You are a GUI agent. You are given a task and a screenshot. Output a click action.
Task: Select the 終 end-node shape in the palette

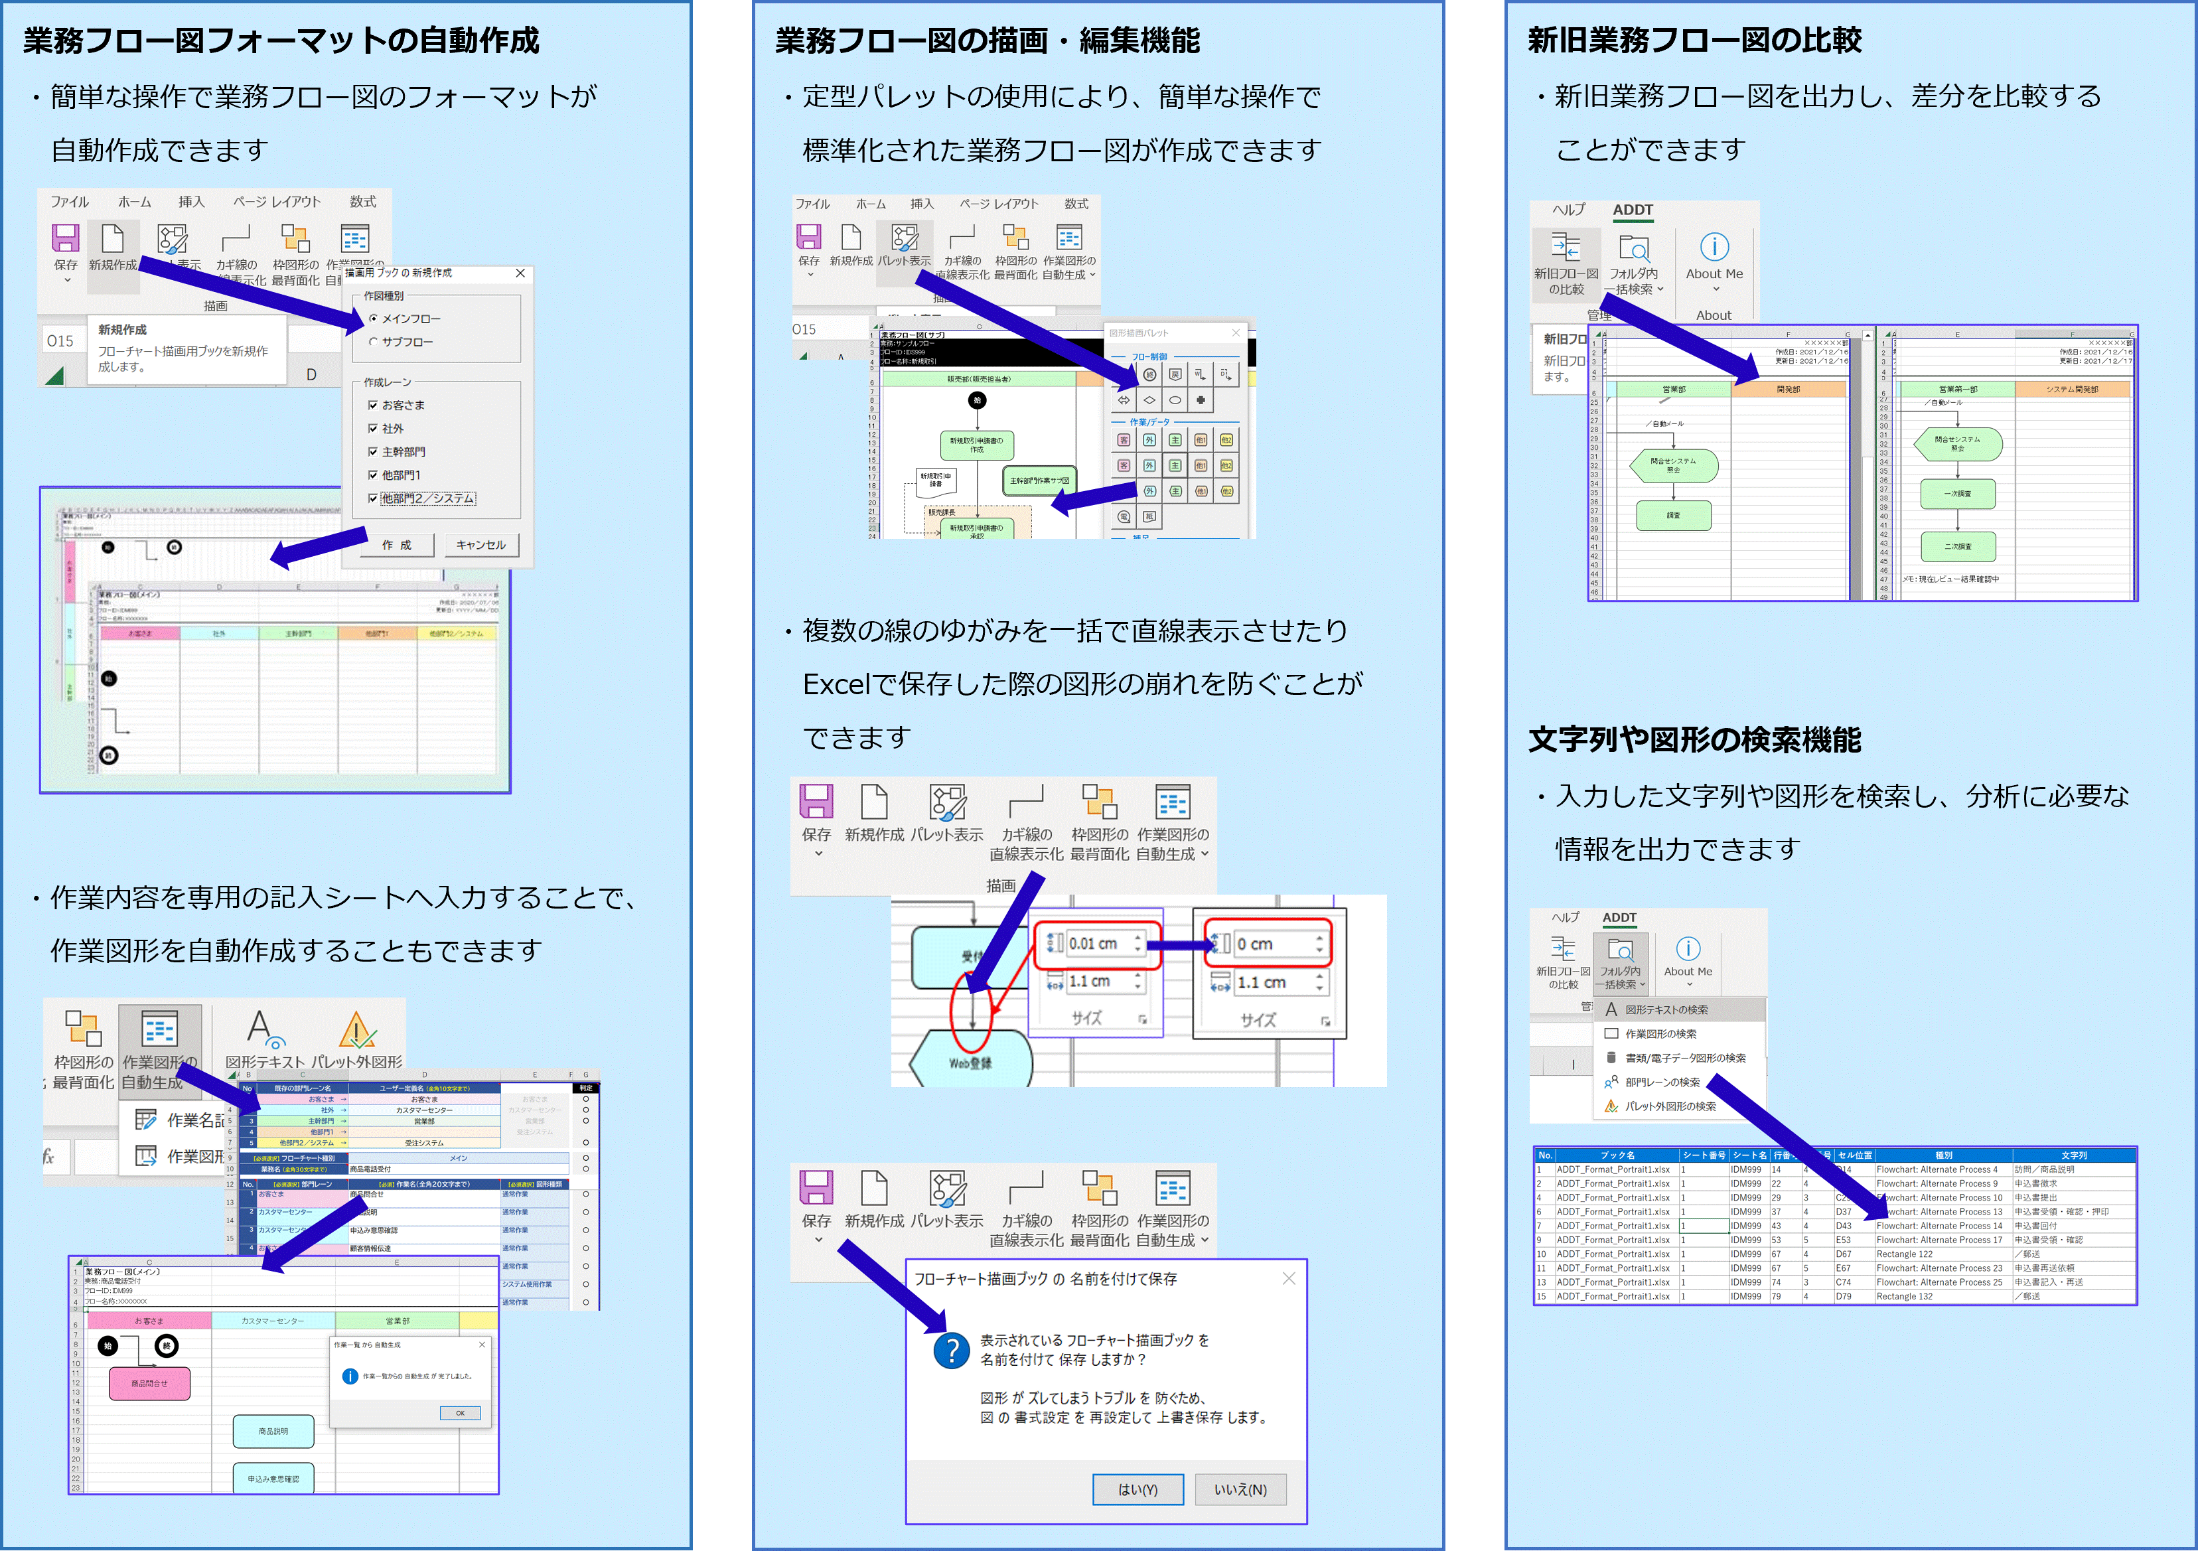click(1149, 374)
